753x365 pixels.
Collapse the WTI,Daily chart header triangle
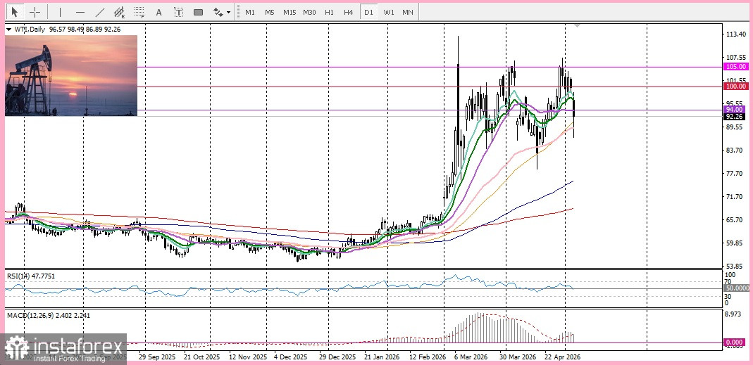9,30
